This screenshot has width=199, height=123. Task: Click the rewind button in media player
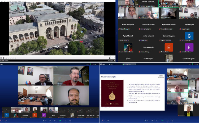(8, 58)
